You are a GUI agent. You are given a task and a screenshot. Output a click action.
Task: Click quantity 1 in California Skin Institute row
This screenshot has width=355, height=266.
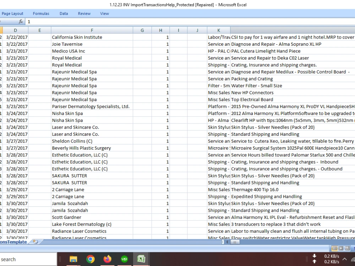[160, 37]
